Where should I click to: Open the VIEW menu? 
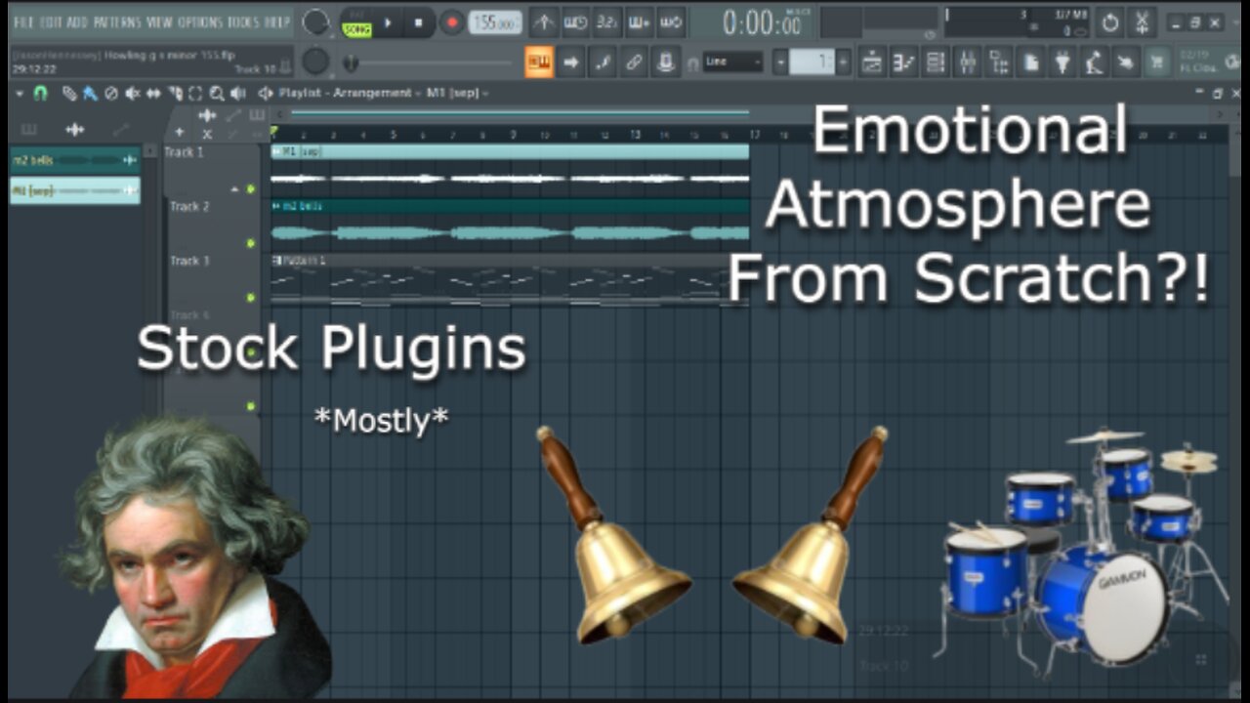coord(159,21)
